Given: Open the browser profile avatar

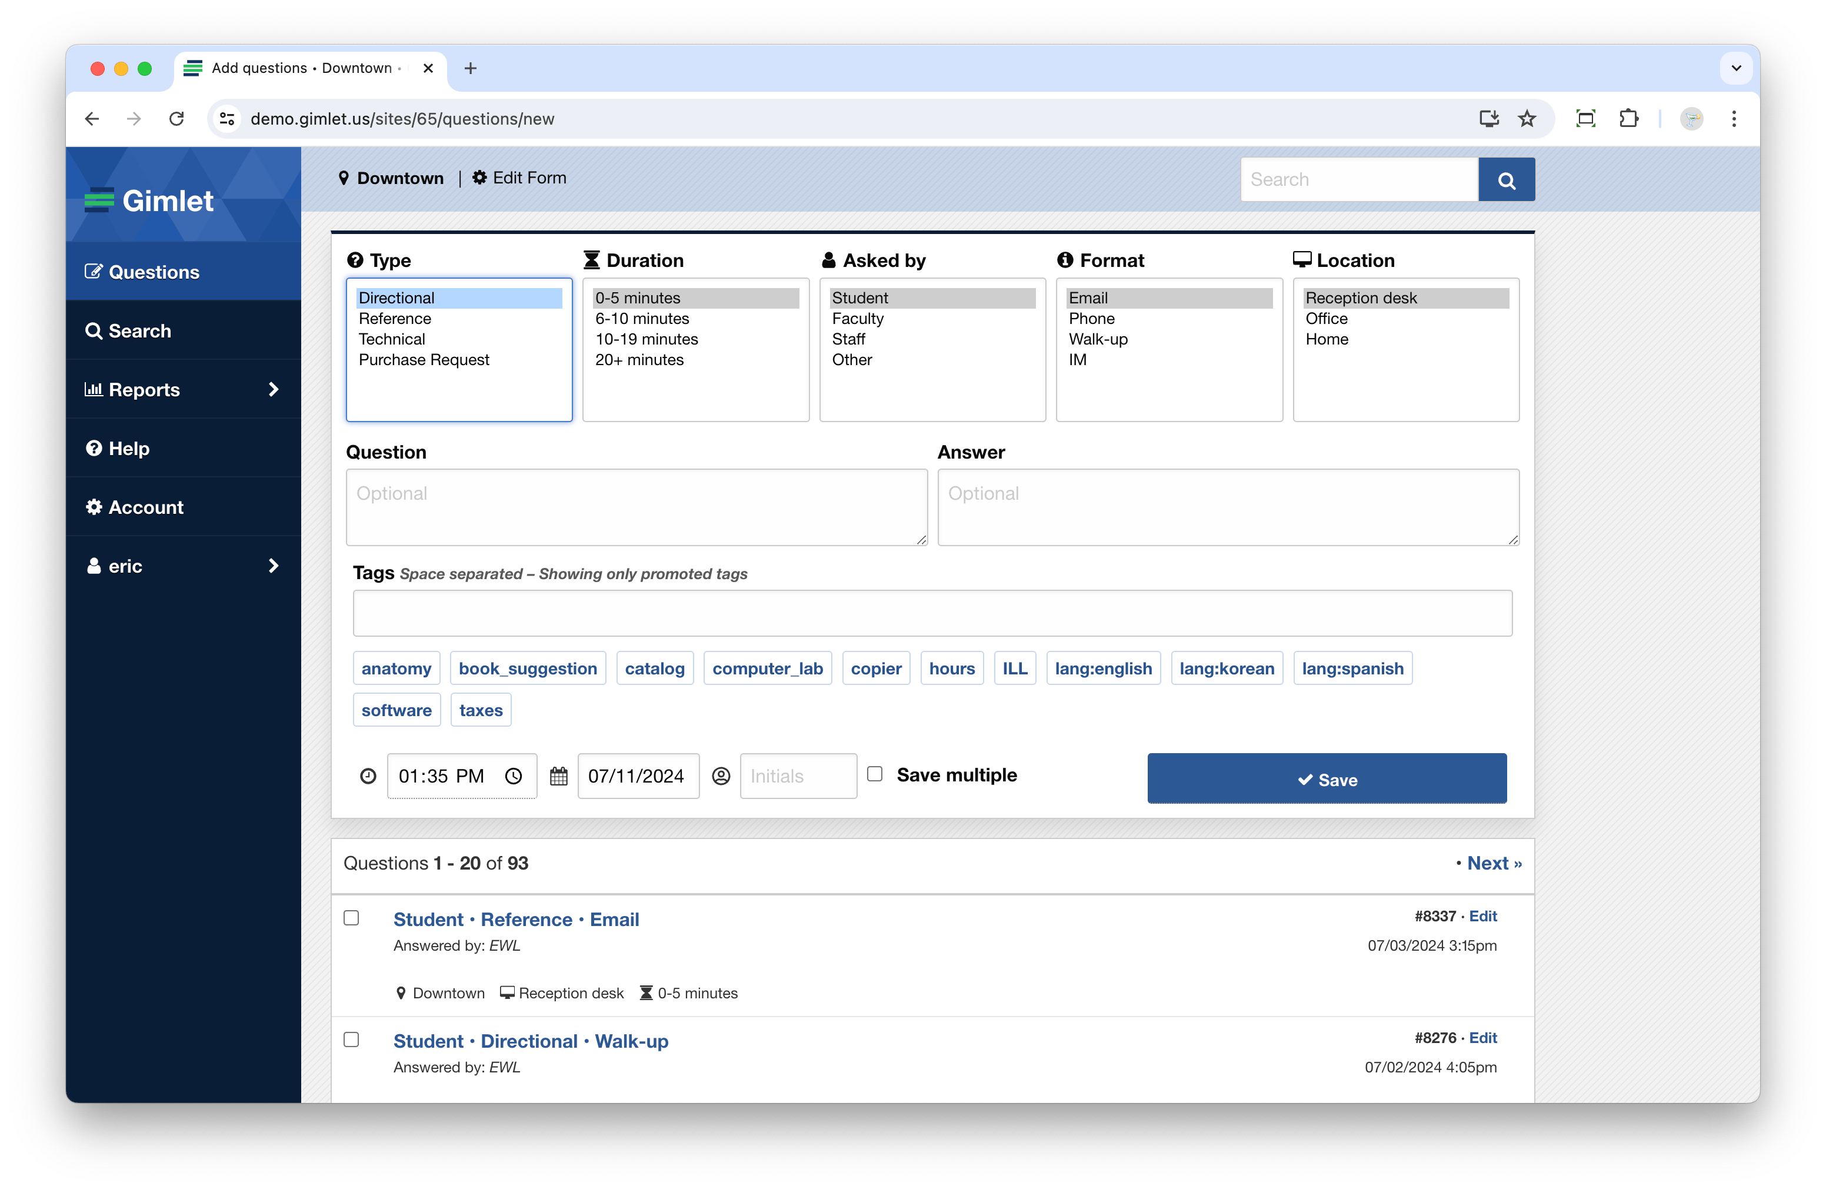Looking at the screenshot, I should click(1691, 119).
